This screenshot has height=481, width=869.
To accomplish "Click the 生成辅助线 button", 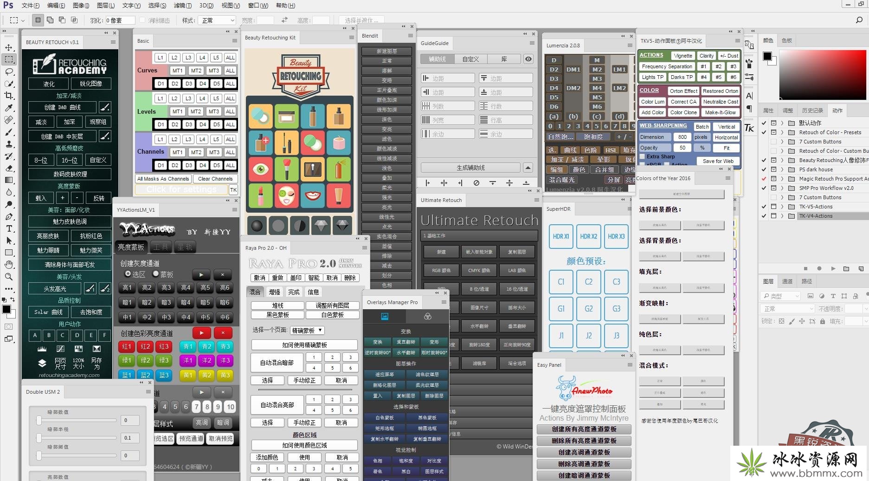I will pyautogui.click(x=470, y=168).
